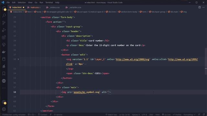Open the Search view
Image resolution: width=207 pixels, height=116 pixels.
[x=4, y=15]
